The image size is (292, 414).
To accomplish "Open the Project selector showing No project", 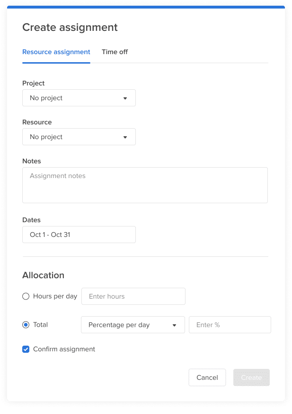I will pyautogui.click(x=79, y=98).
